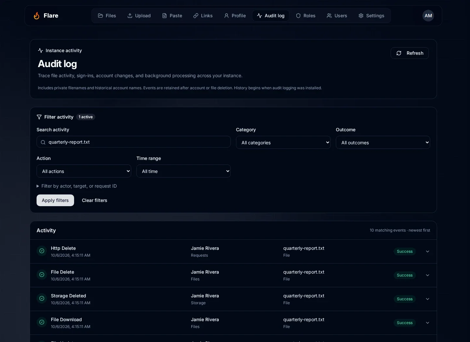Go to the Users tab

pyautogui.click(x=337, y=16)
